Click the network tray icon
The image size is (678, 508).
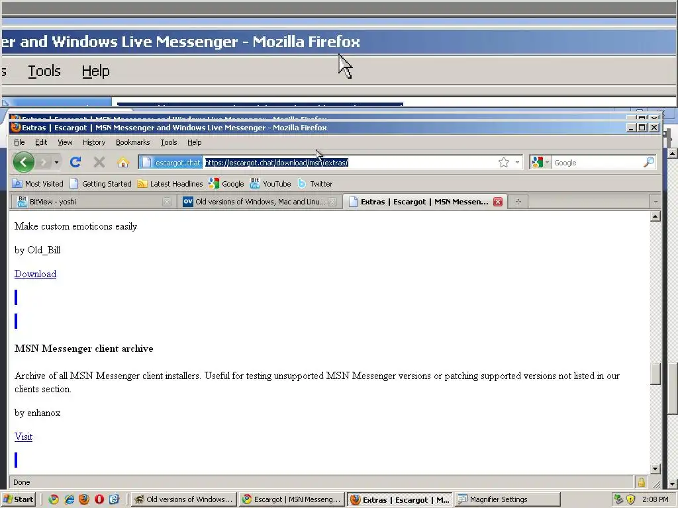click(x=619, y=499)
